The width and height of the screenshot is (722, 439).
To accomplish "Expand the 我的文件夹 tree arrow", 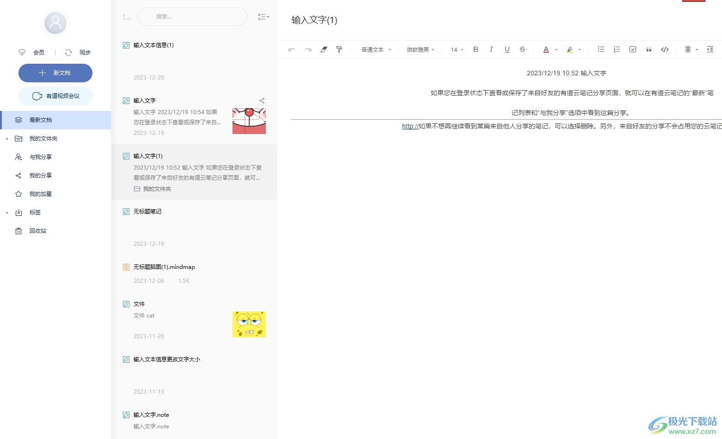I will point(7,139).
